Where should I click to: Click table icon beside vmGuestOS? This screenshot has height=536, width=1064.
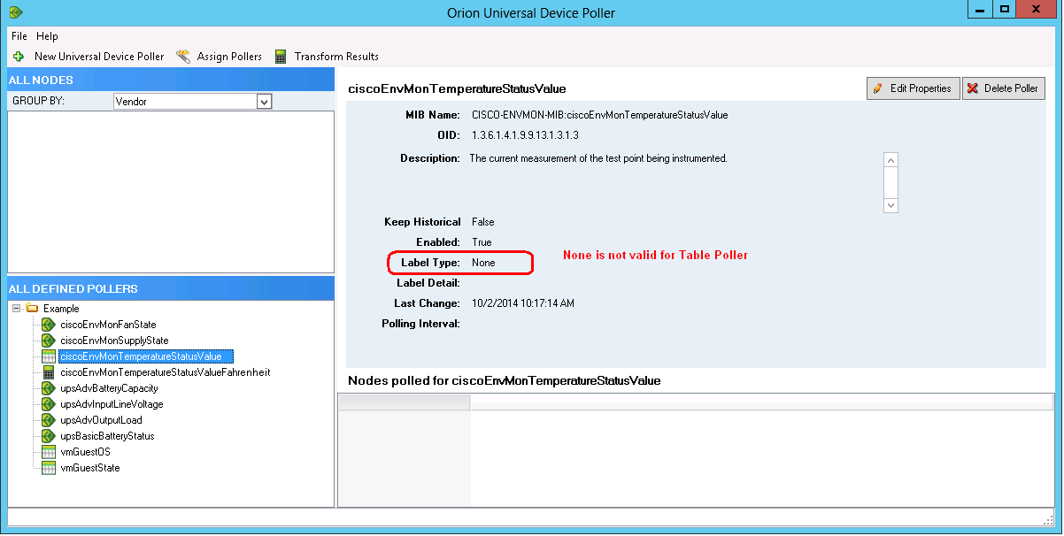(x=49, y=452)
